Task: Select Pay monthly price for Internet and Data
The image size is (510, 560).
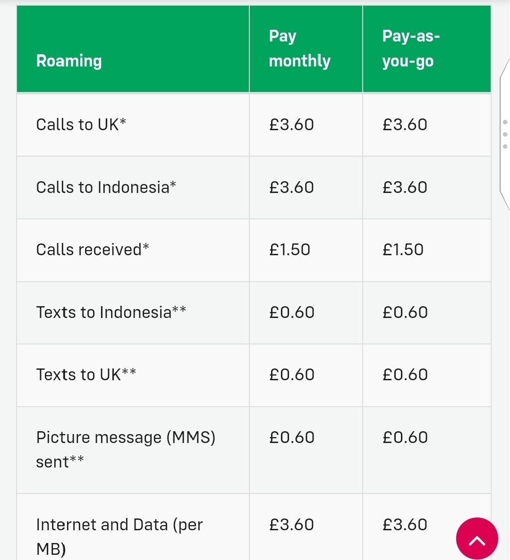Action: 292,525
